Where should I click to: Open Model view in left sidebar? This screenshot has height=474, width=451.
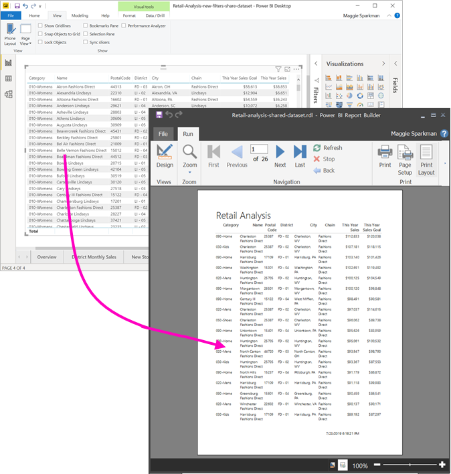tap(9, 94)
